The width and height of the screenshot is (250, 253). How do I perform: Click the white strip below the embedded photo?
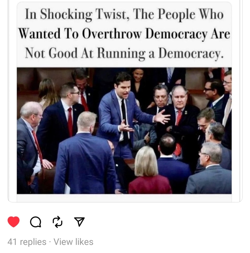pyautogui.click(x=124, y=198)
